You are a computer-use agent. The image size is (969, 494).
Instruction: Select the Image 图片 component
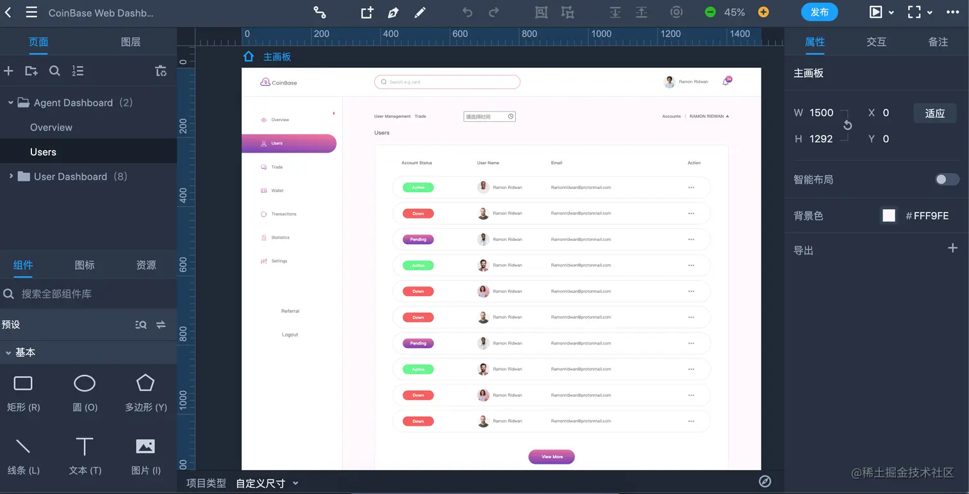pyautogui.click(x=145, y=455)
